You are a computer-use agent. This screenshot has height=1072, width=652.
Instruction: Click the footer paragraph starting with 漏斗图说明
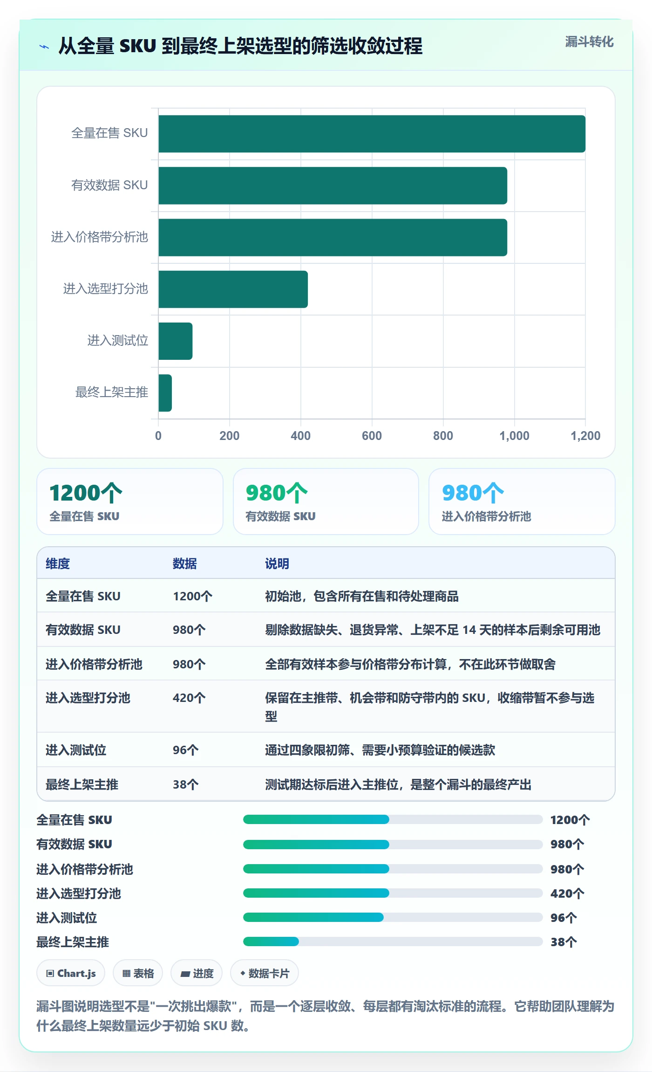[x=326, y=1016]
